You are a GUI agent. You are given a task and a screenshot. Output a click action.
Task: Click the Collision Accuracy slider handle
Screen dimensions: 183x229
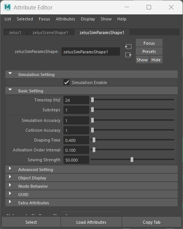(92, 130)
